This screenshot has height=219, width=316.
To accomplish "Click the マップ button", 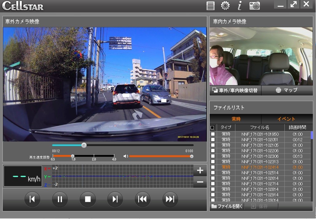I will pyautogui.click(x=287, y=90).
